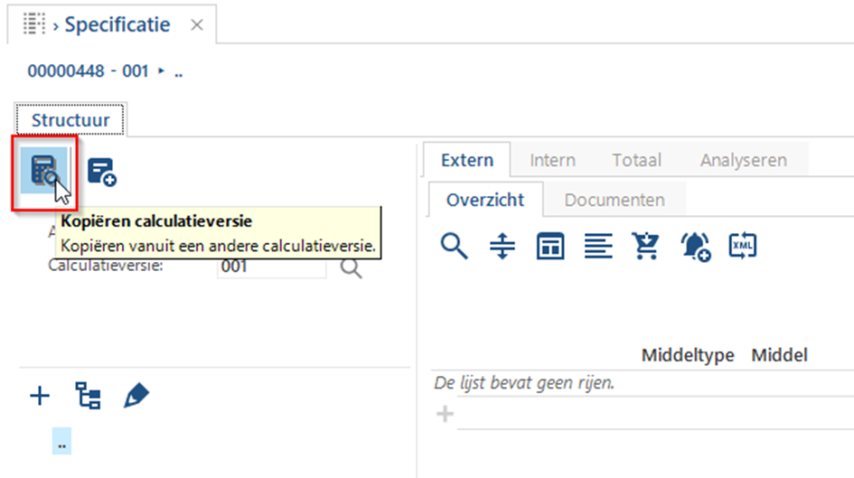Screen dimensions: 854x478
Task: Click the Calculatieversie input field with 001
Action: (271, 268)
